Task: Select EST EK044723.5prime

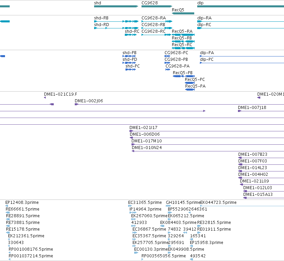Action: pos(242,206)
